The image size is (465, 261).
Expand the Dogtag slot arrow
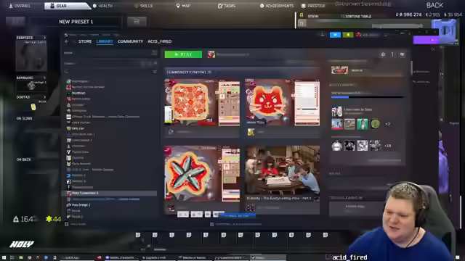coord(44,97)
